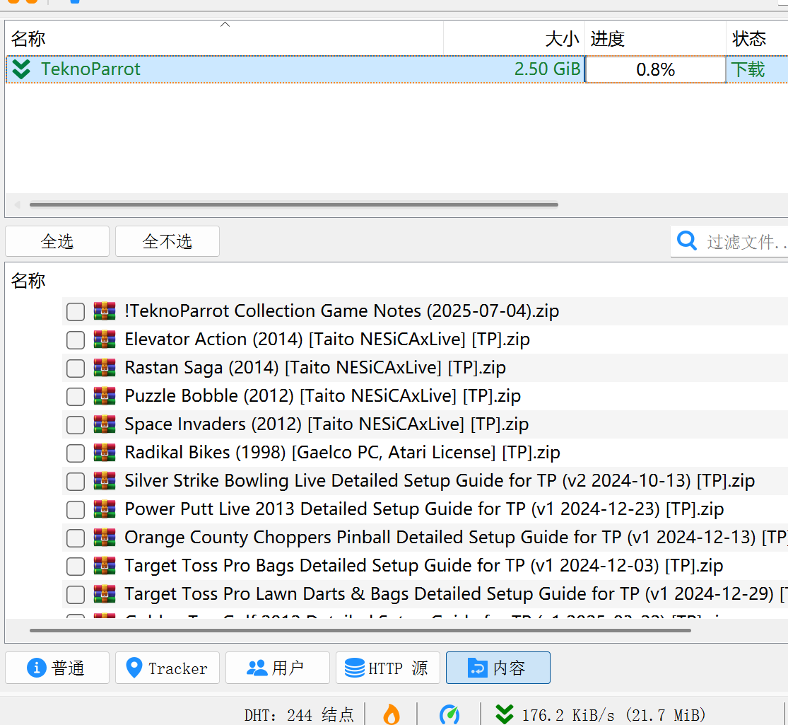Sort torrents by 状态 status column
The image size is (788, 725).
pos(757,38)
